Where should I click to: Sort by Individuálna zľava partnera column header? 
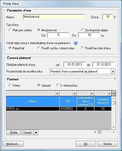[x=86, y=101]
